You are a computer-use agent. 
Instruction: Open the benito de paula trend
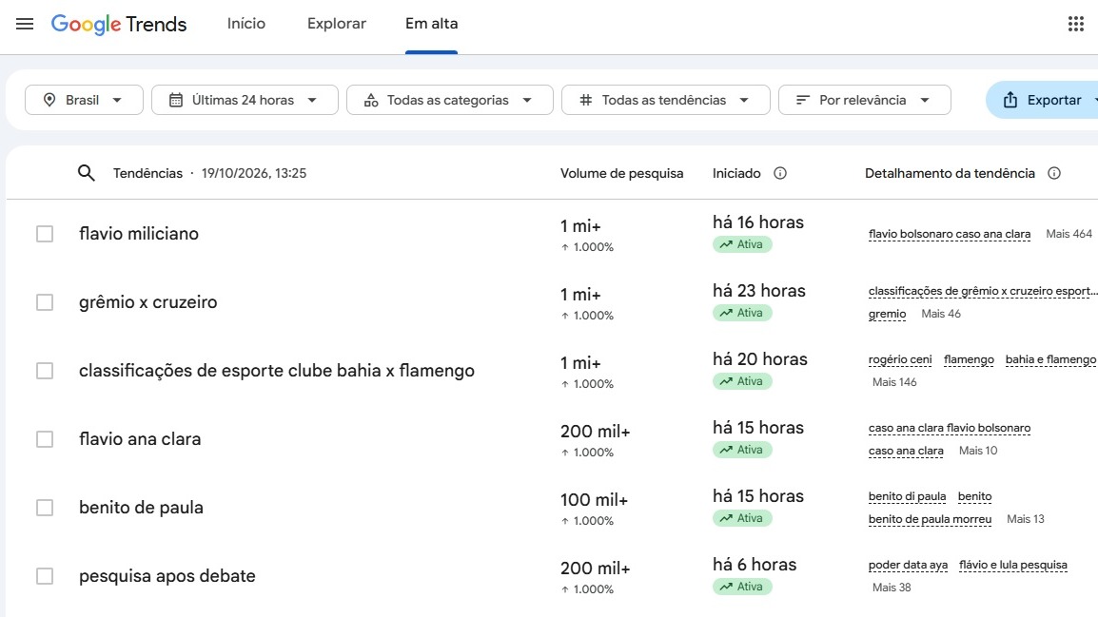(141, 508)
